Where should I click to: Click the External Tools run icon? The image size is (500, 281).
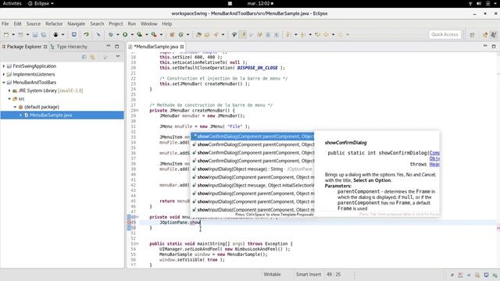tap(154, 34)
